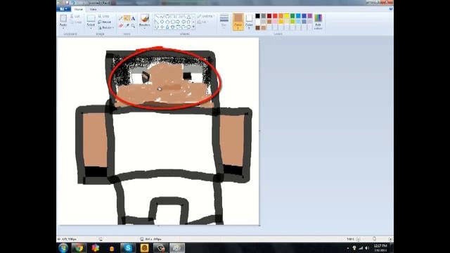Pick the dark red color swatch
450x253 pixels.
coord(269,15)
